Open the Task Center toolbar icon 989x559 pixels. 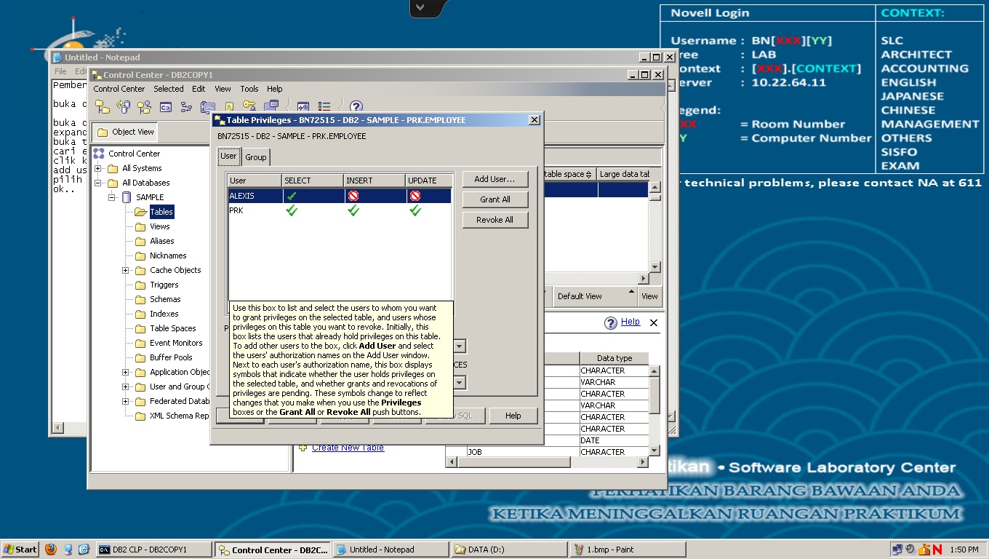point(187,107)
